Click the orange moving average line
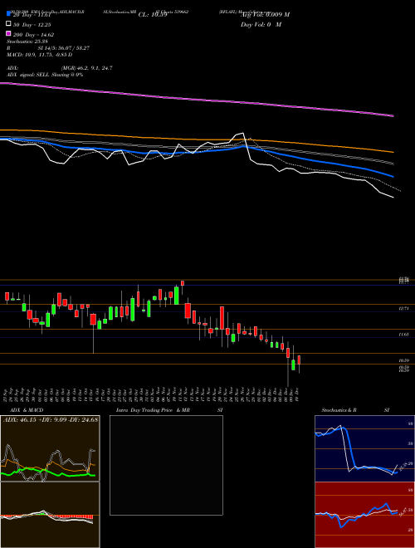 pyautogui.click(x=196, y=139)
